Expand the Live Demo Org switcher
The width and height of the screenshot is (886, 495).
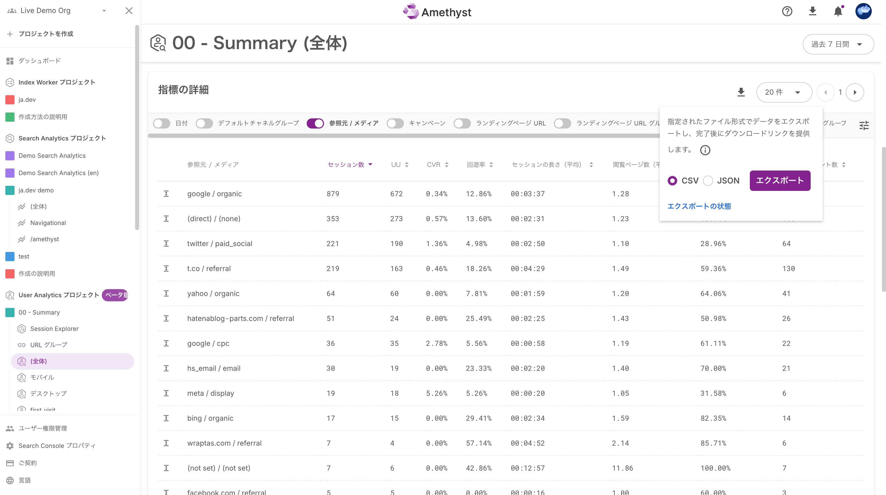point(104,11)
